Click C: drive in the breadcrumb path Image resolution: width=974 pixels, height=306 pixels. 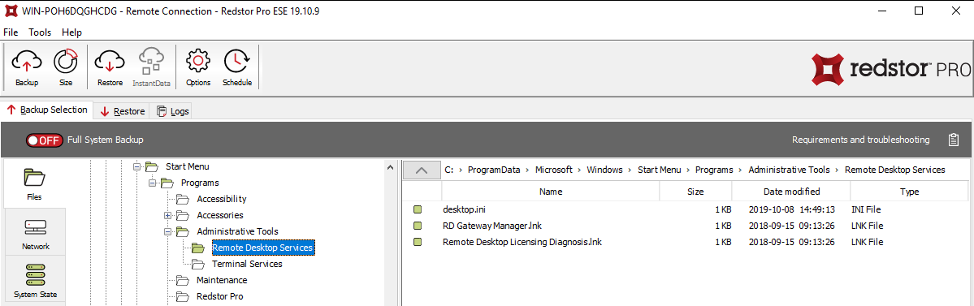coord(448,170)
